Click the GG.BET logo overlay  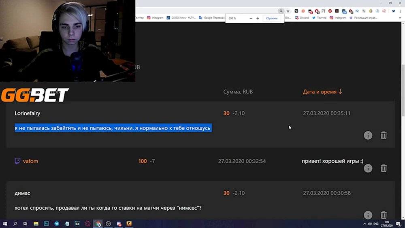click(x=35, y=95)
